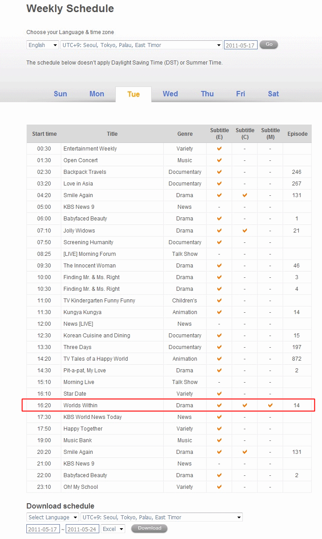Click the Subtitle (E) column header
Viewport: 322px width, 539px height.
click(x=219, y=134)
